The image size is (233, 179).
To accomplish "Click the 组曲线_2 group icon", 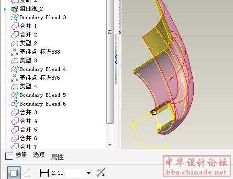I will point(14,9).
